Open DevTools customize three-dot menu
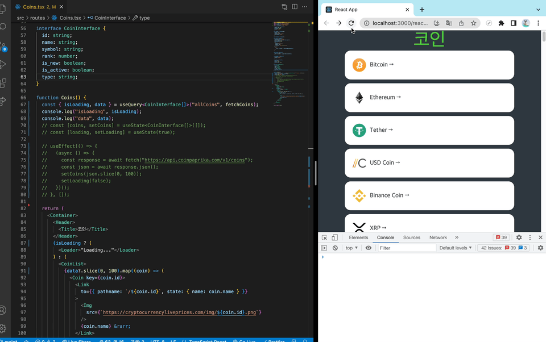 pos(530,237)
